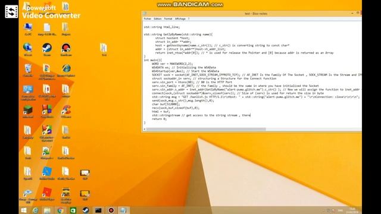
Task: Select the network globe desktop icon
Action: [x=28, y=50]
